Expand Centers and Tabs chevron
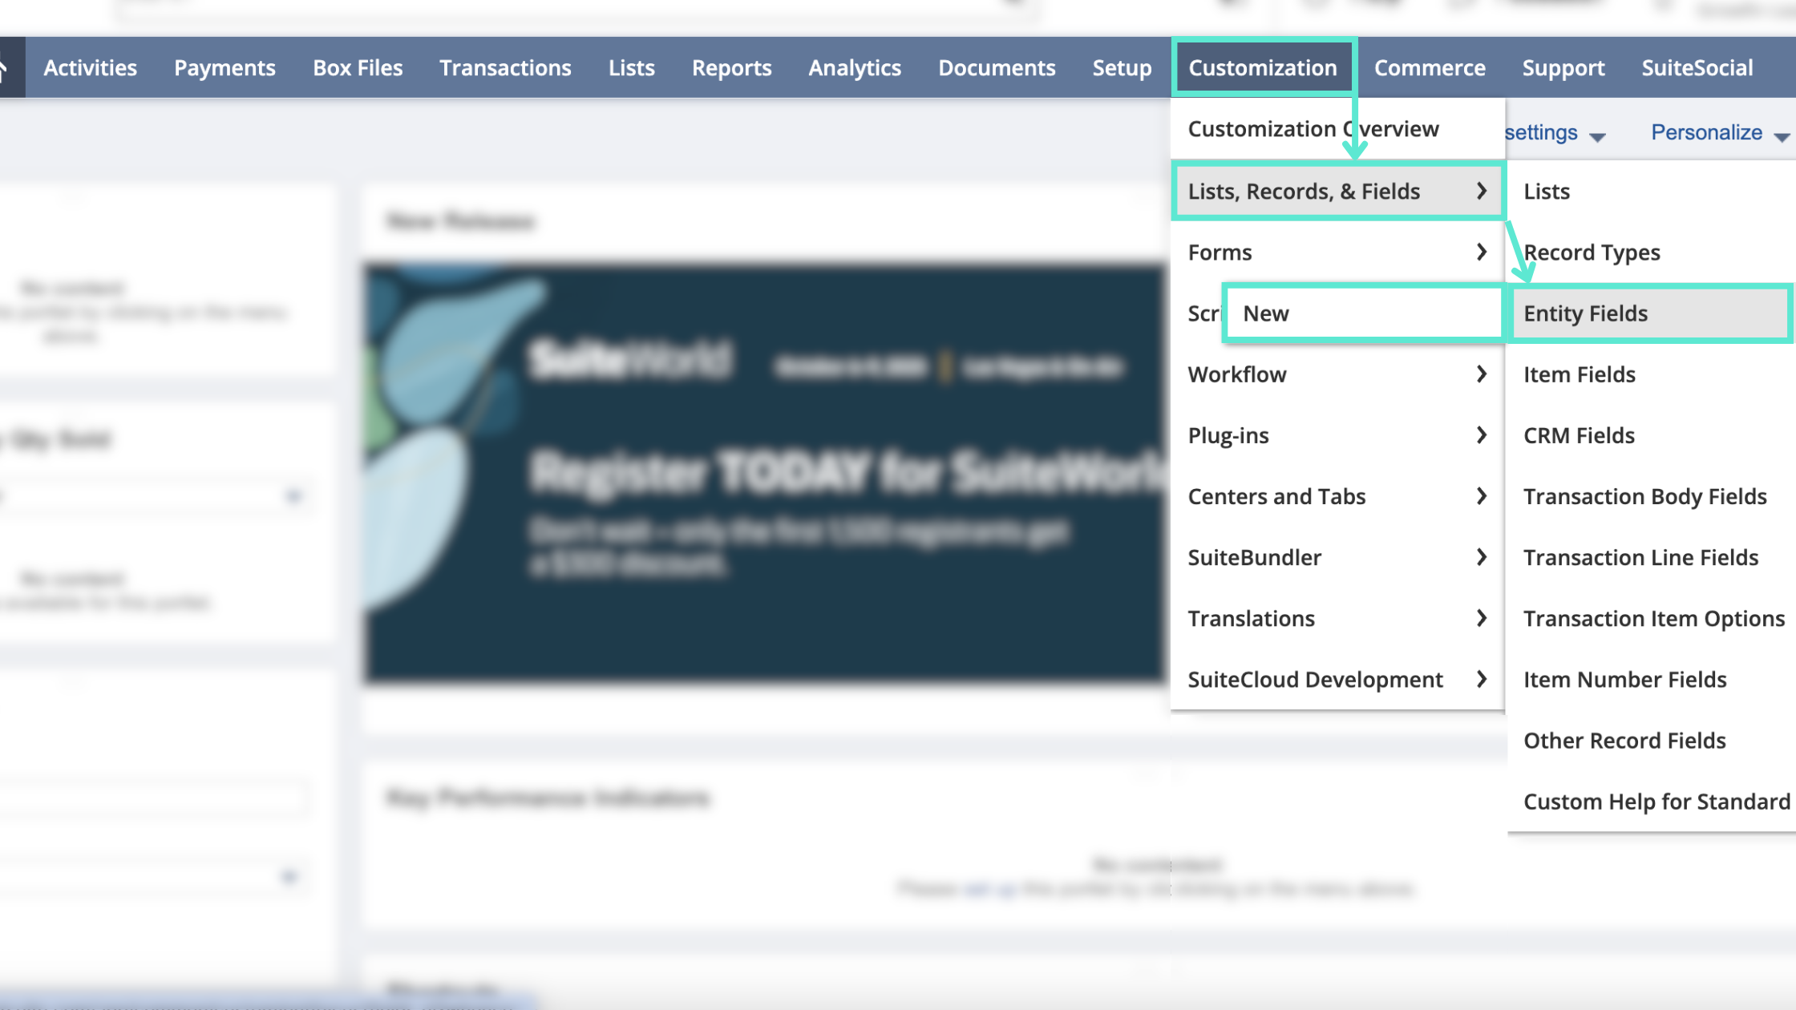 click(x=1481, y=496)
